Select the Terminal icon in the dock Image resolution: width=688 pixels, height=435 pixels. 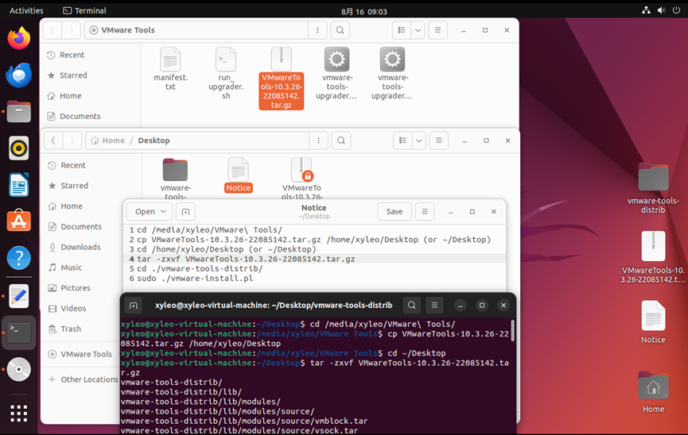[x=19, y=333]
